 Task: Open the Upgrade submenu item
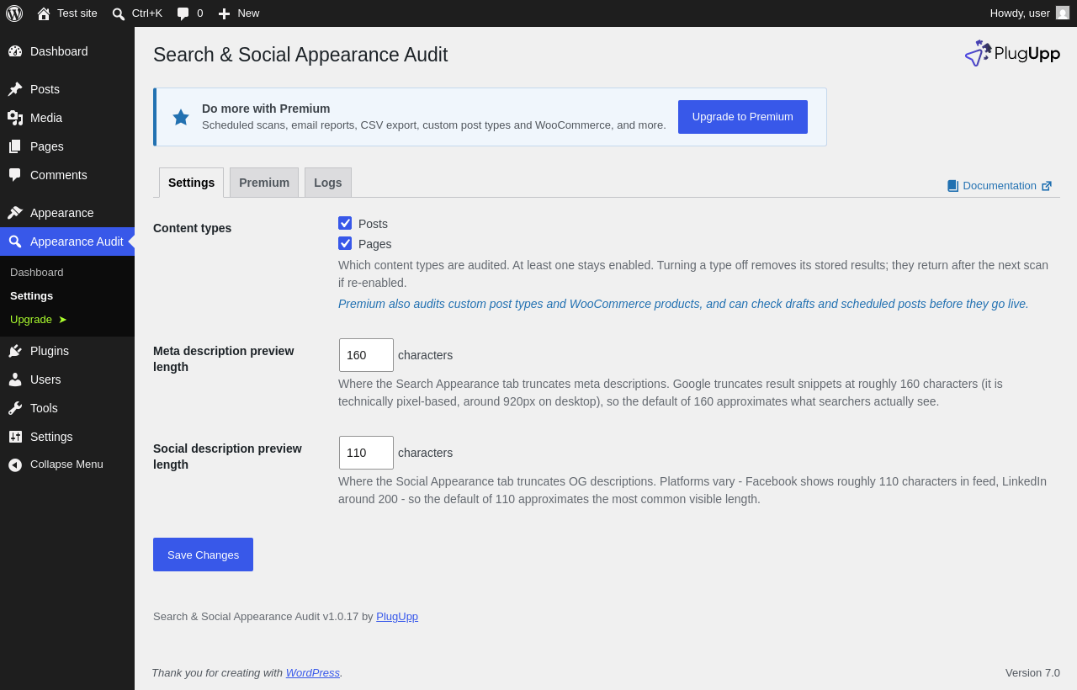(39, 319)
